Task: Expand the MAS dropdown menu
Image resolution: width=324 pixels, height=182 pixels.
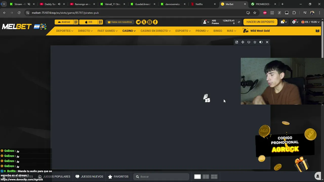Action: click(231, 31)
